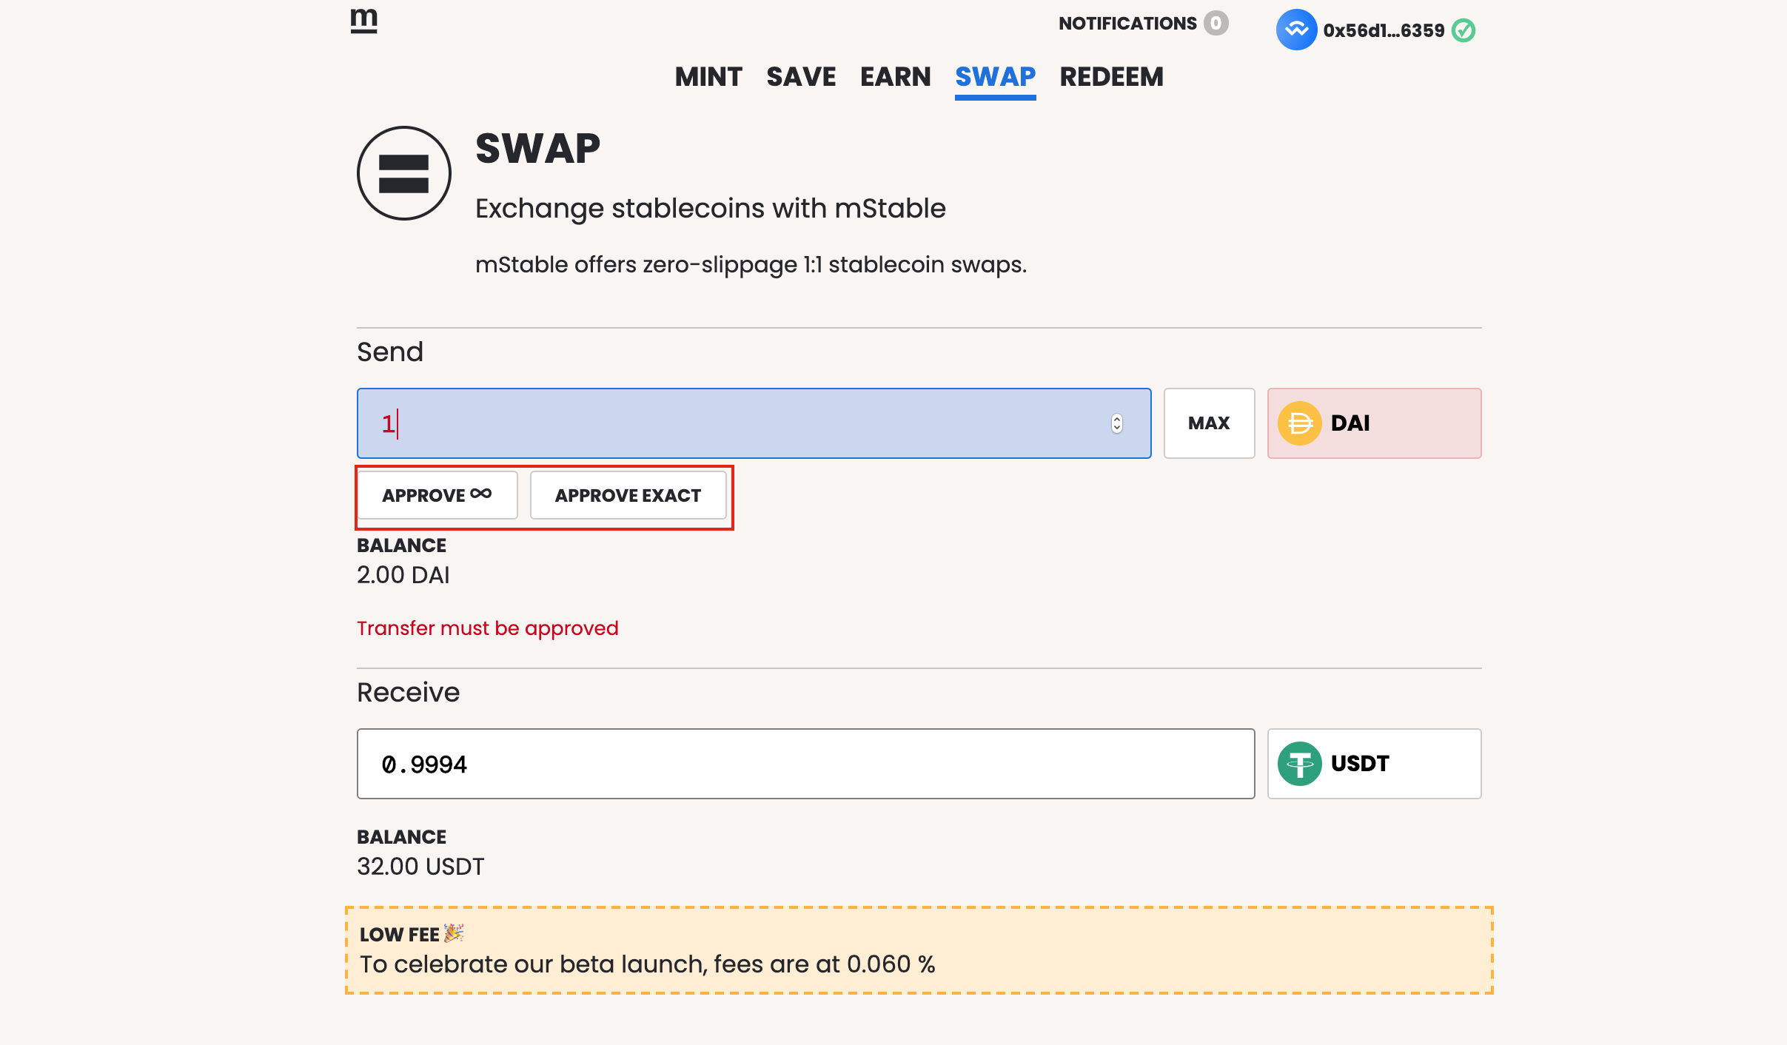Click the large swap equals-sign icon
The image size is (1787, 1045).
[404, 173]
